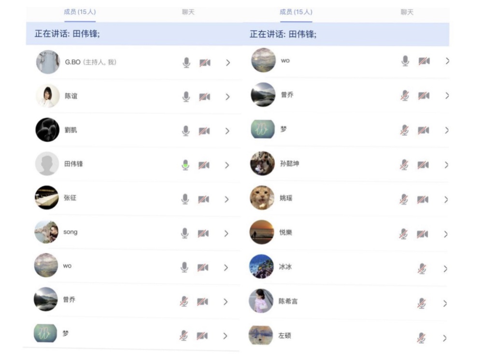Click the G.BO (主持人, 我) name label

coord(91,62)
